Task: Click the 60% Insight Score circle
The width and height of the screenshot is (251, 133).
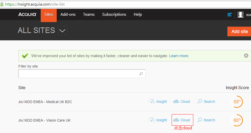Action: [237, 120]
